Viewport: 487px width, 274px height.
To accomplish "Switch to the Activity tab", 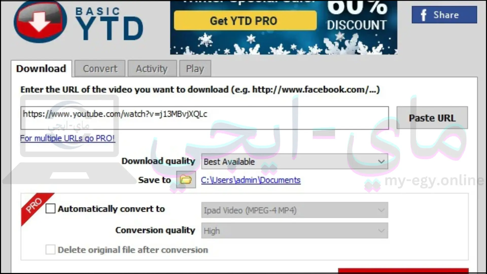I will click(151, 68).
